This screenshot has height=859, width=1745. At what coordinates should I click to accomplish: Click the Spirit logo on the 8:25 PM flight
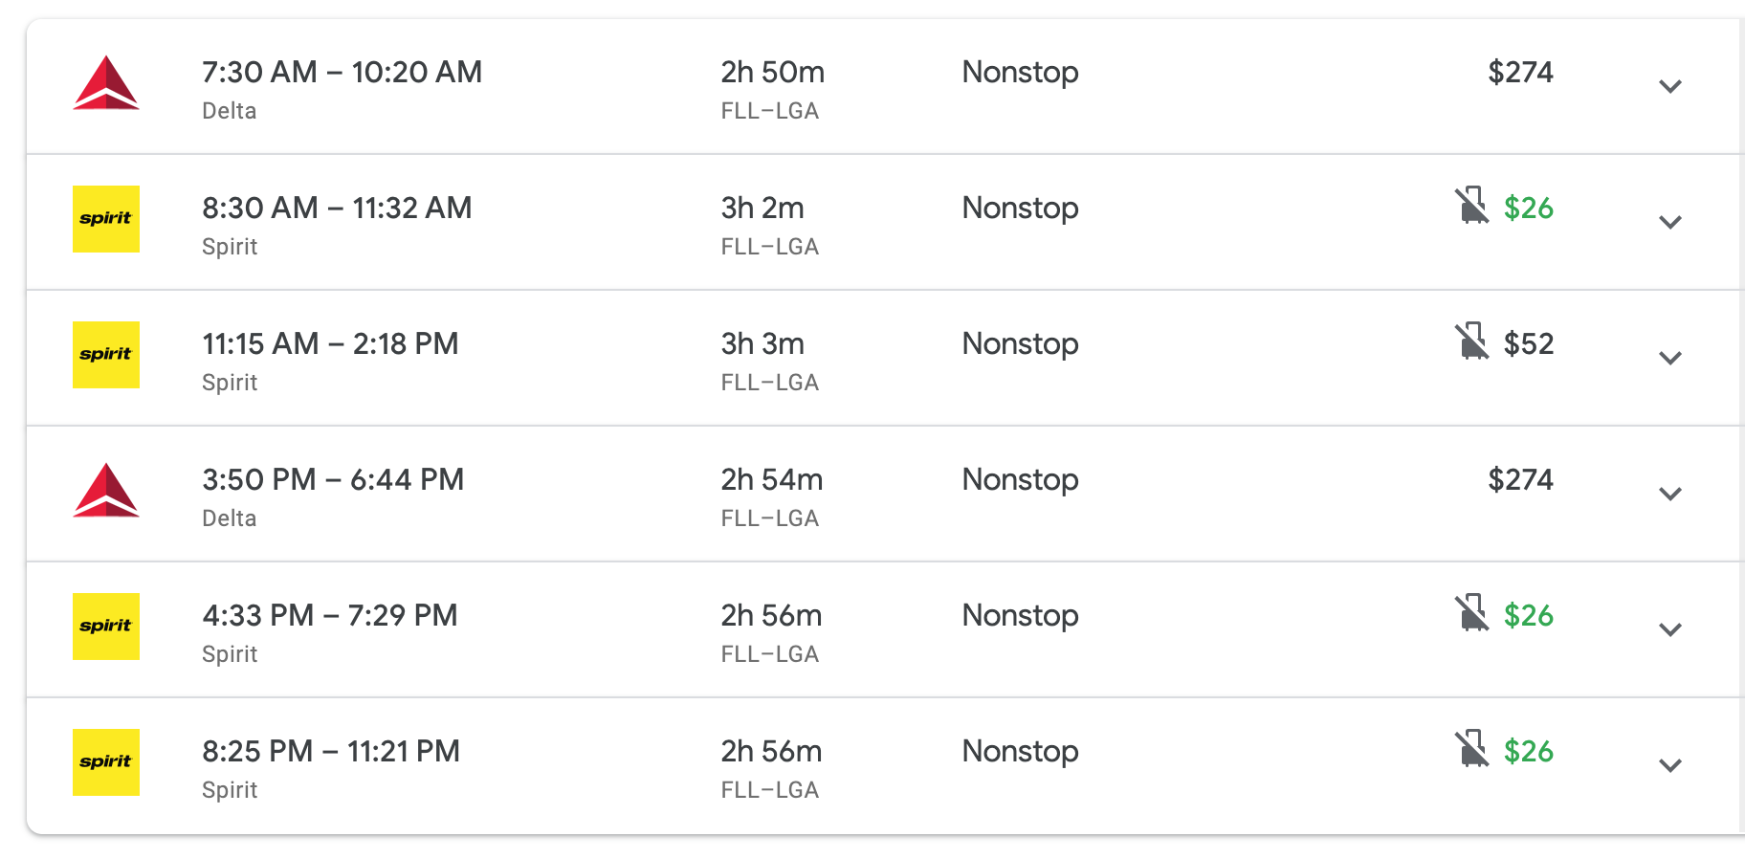[x=106, y=762]
